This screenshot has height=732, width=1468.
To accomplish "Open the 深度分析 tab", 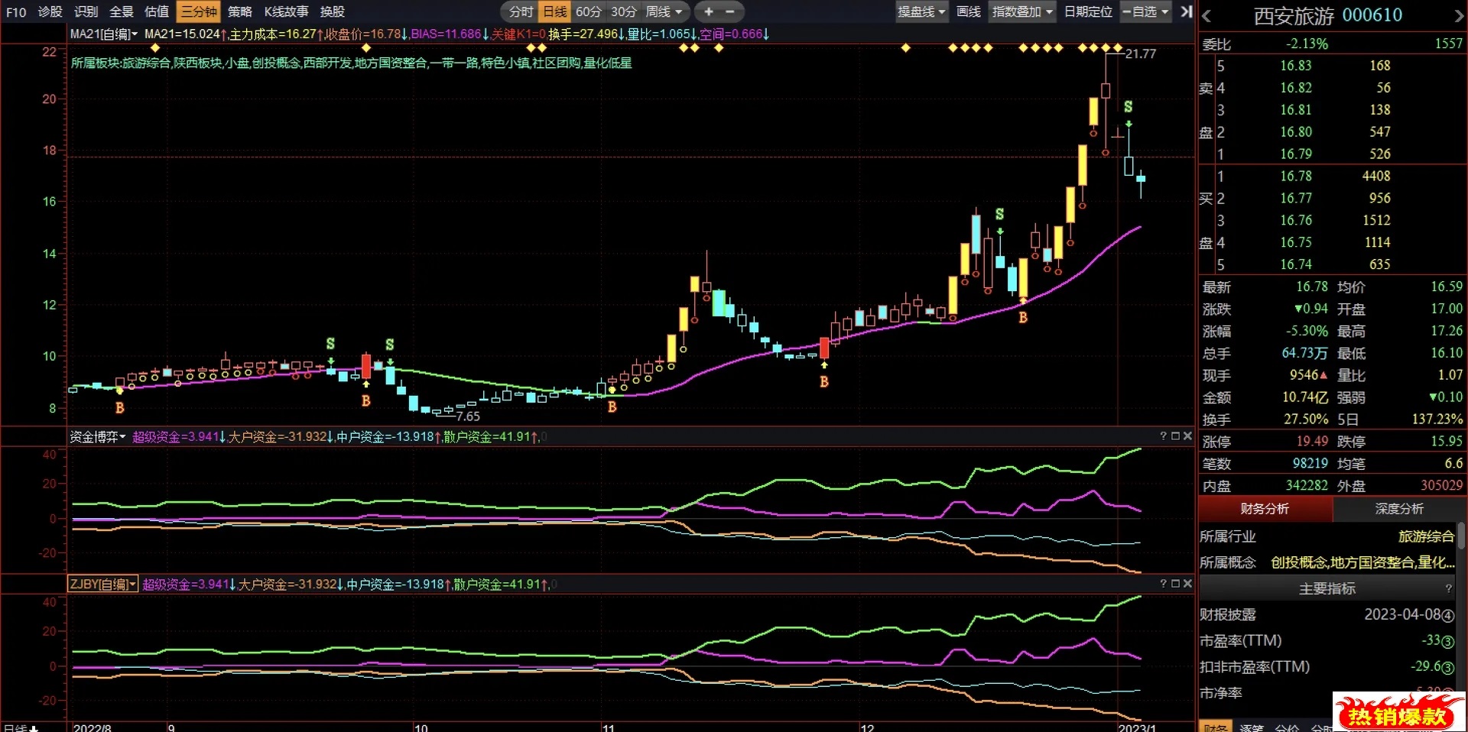I will (x=1399, y=509).
